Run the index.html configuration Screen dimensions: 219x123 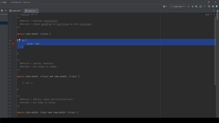(x=189, y=6)
